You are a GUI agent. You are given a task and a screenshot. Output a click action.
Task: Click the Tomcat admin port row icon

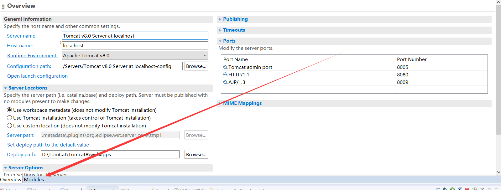[x=225, y=67]
